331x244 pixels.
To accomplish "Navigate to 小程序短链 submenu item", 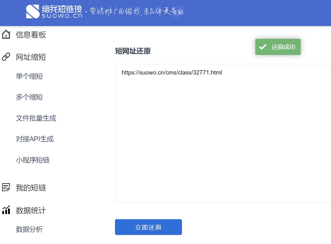I will click(33, 160).
